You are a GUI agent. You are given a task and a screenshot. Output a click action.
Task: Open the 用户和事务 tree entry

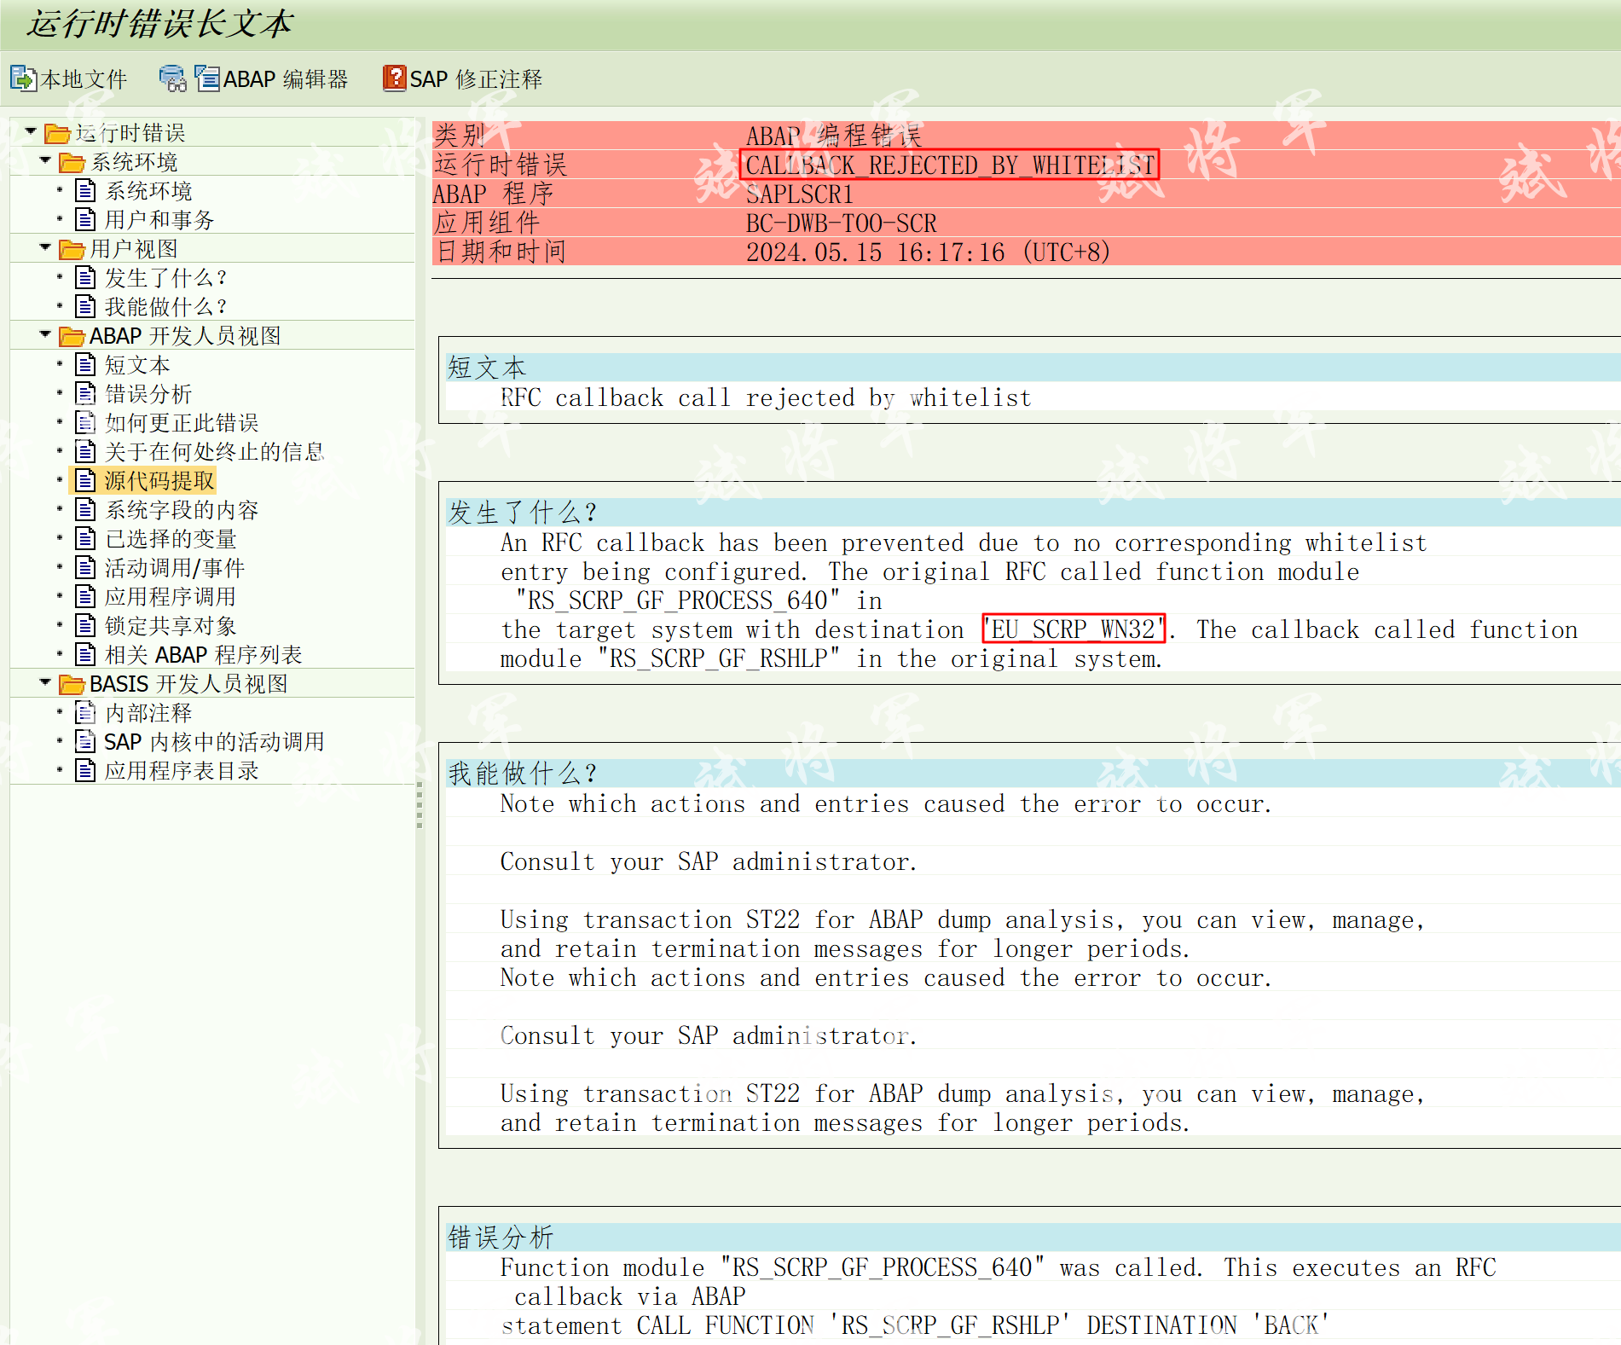tap(159, 220)
